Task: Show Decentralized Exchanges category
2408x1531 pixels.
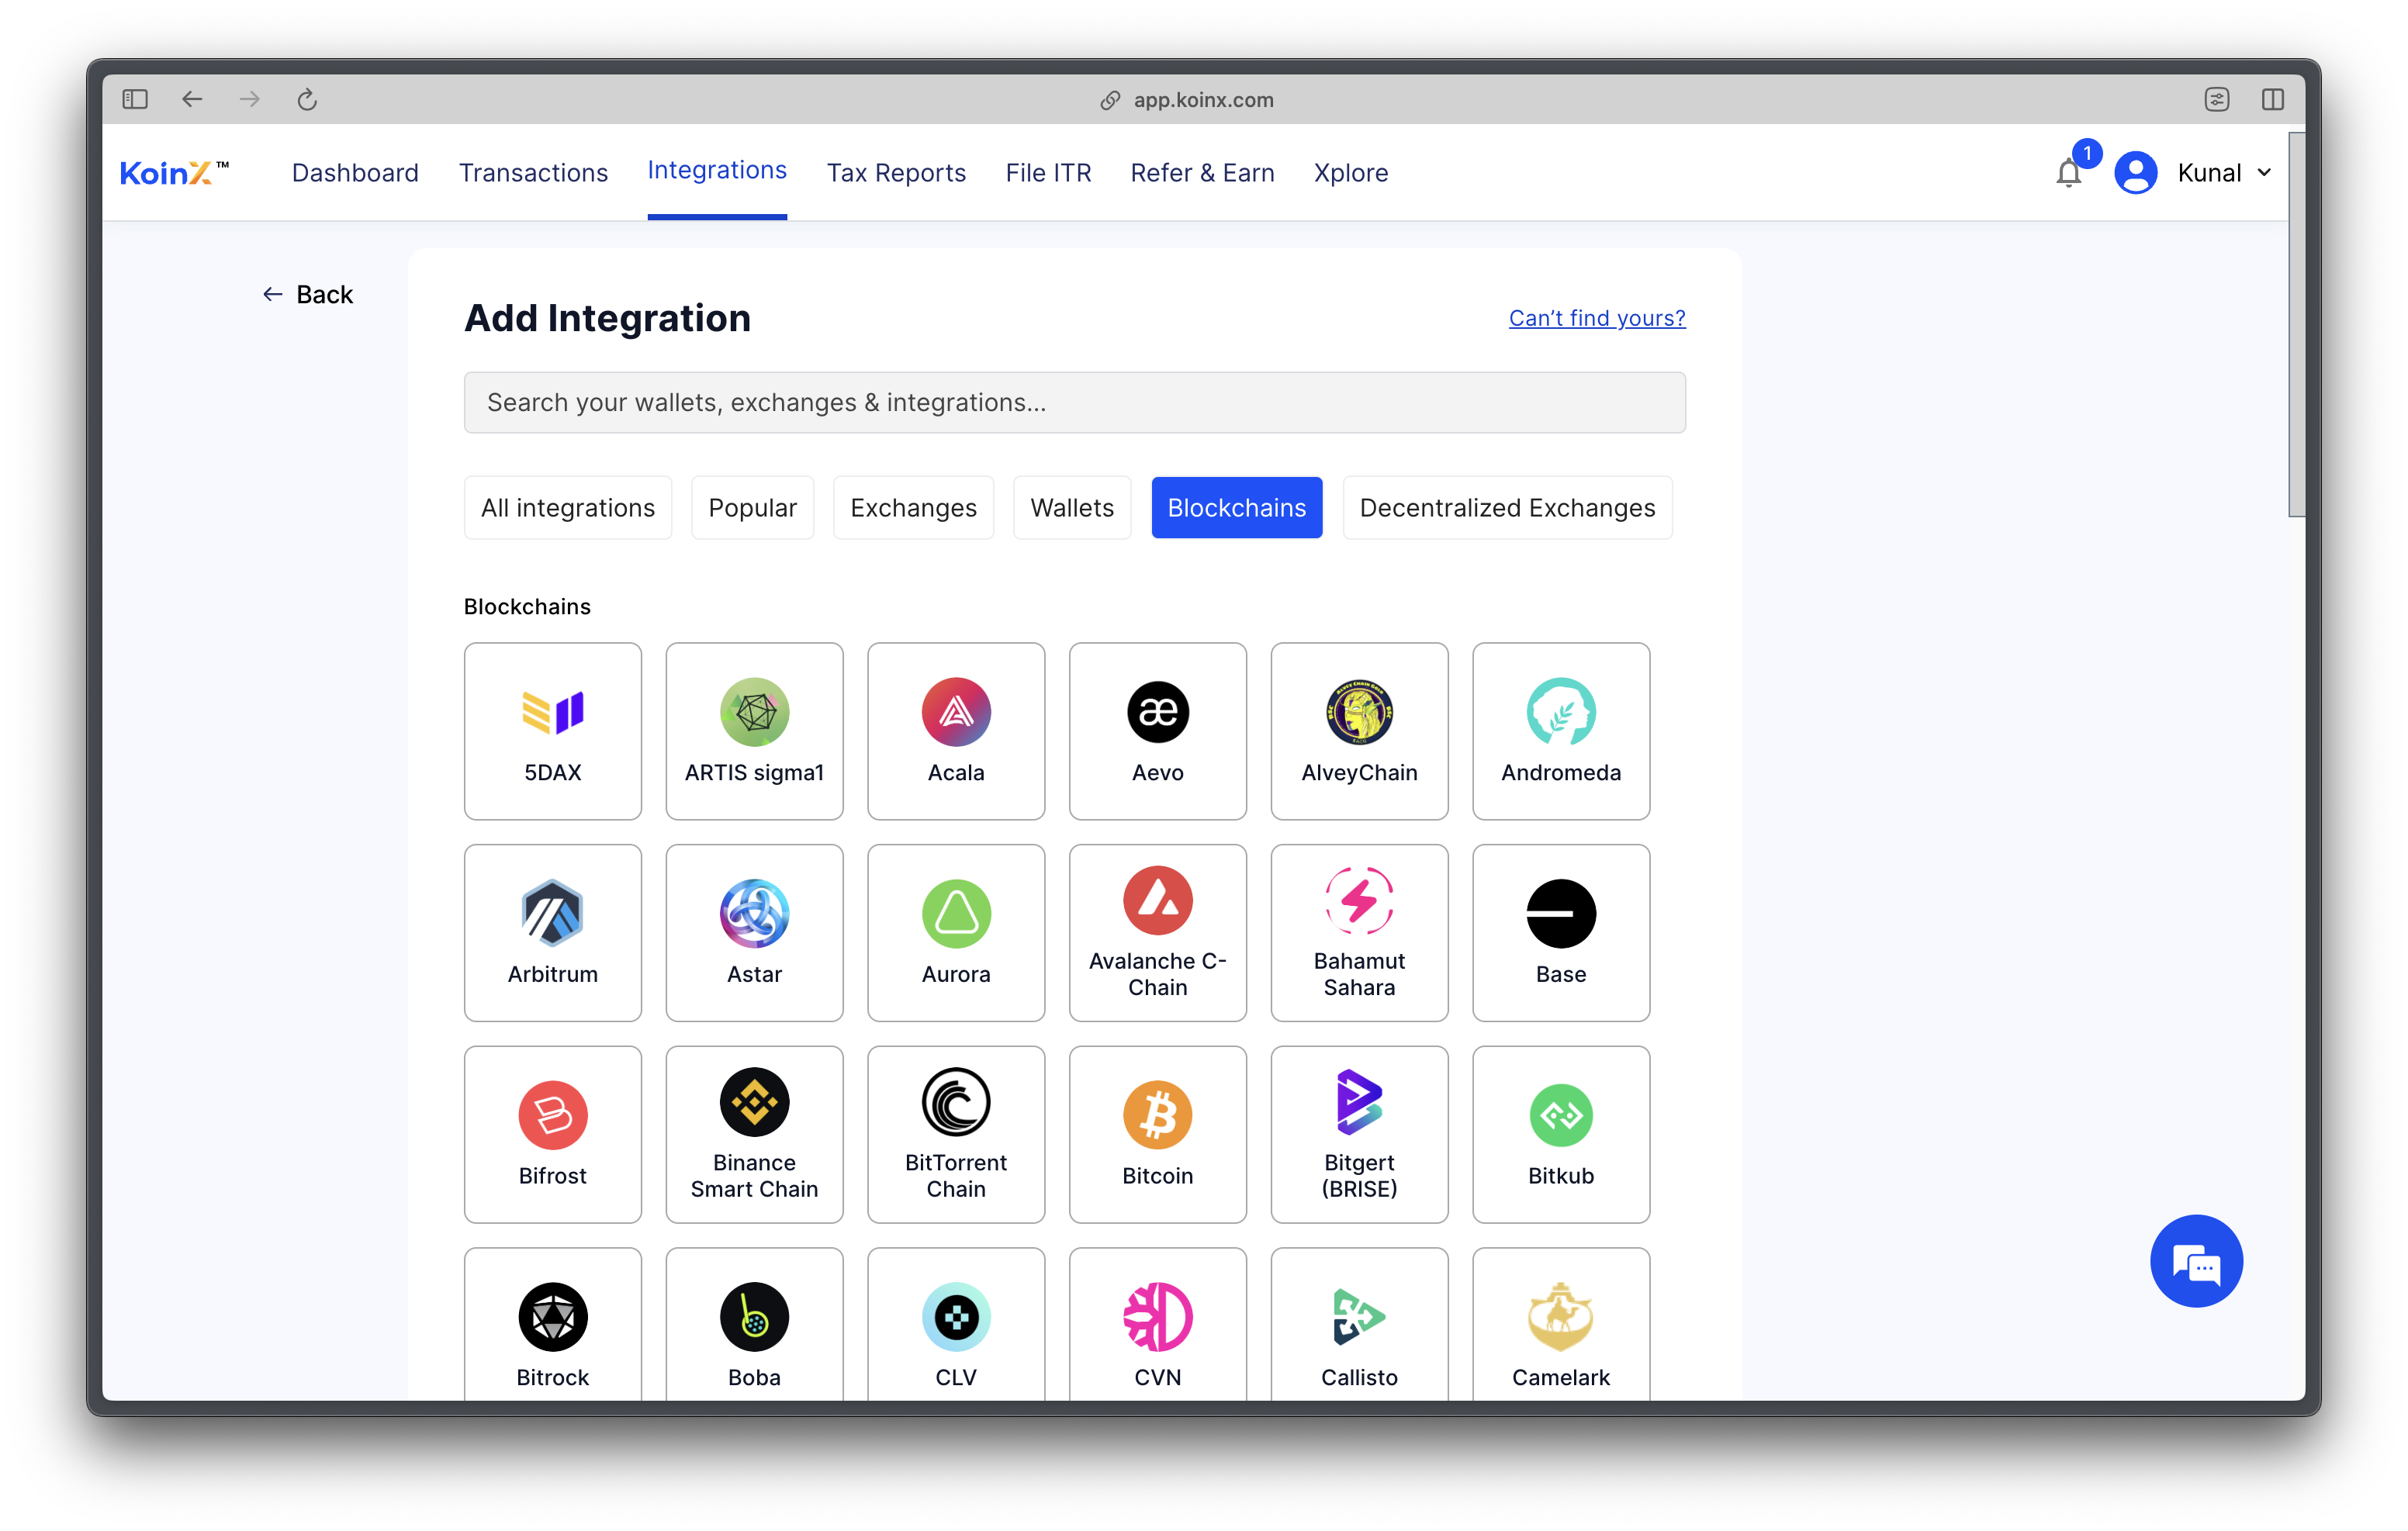Action: pos(1507,508)
